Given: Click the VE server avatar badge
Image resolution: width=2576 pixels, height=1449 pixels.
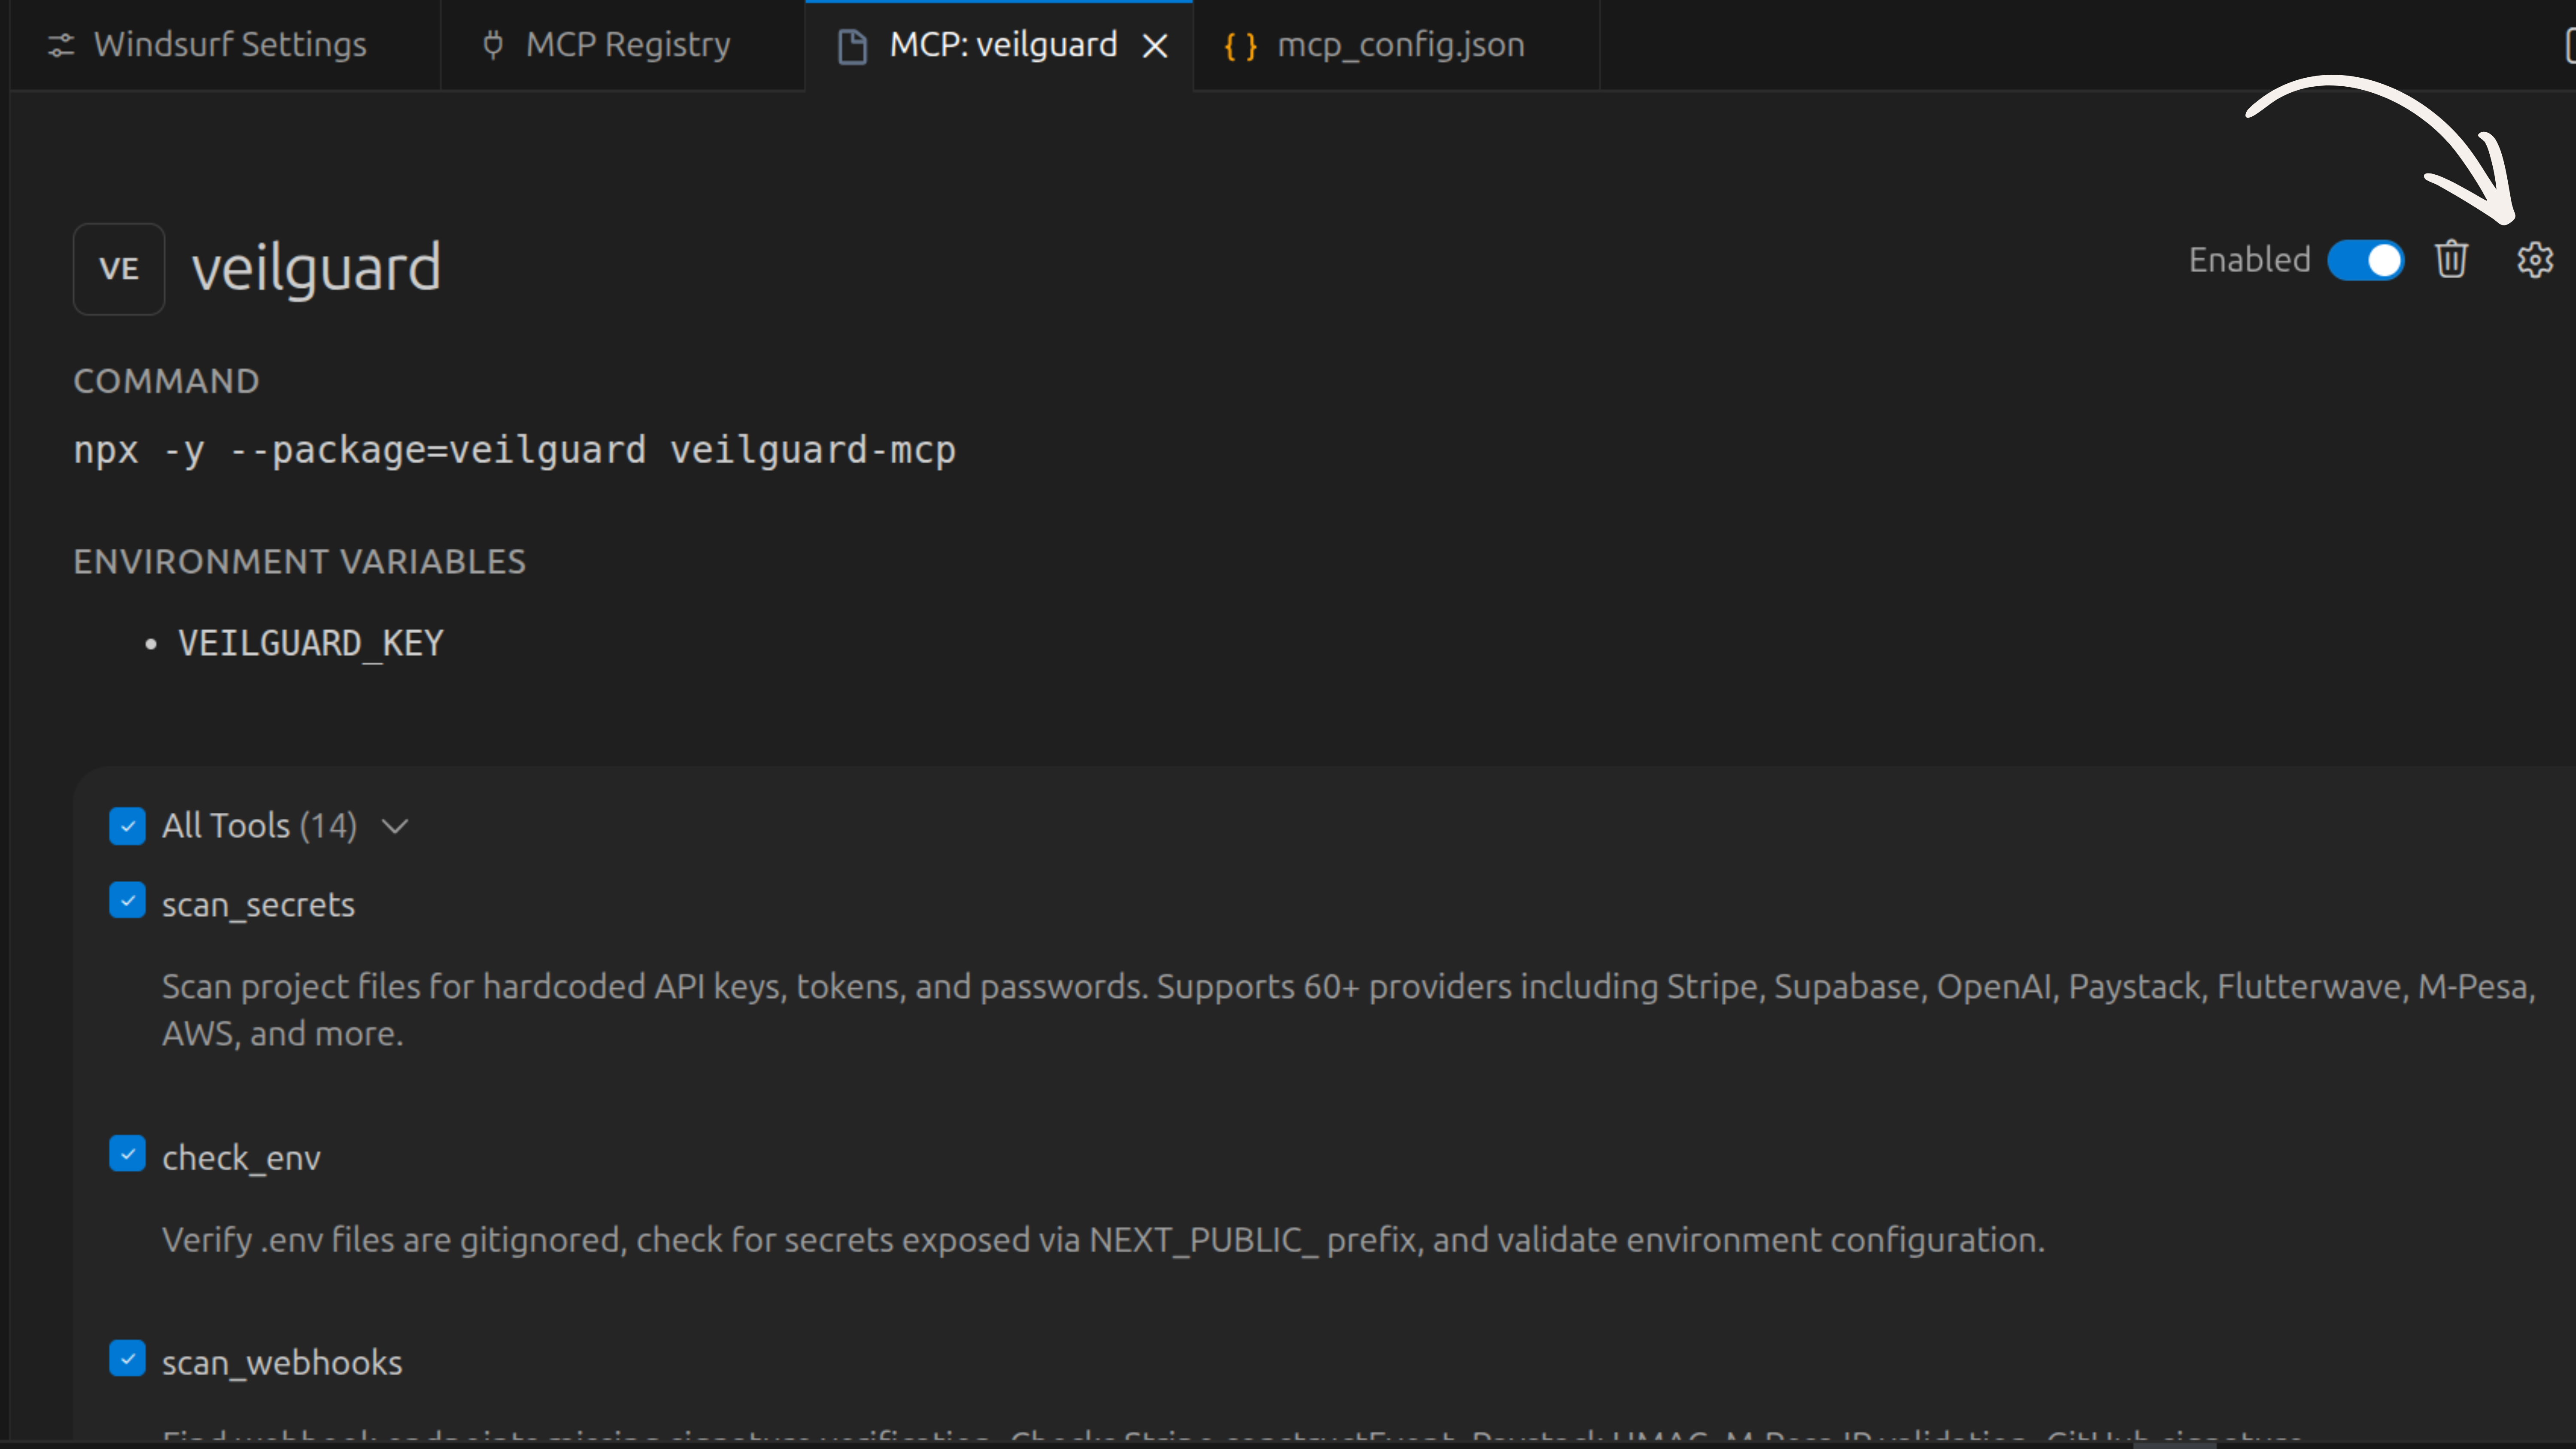Looking at the screenshot, I should point(119,269).
